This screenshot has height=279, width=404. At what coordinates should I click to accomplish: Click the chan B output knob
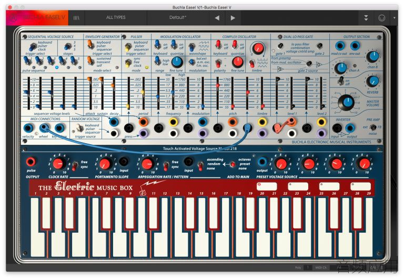(372, 57)
